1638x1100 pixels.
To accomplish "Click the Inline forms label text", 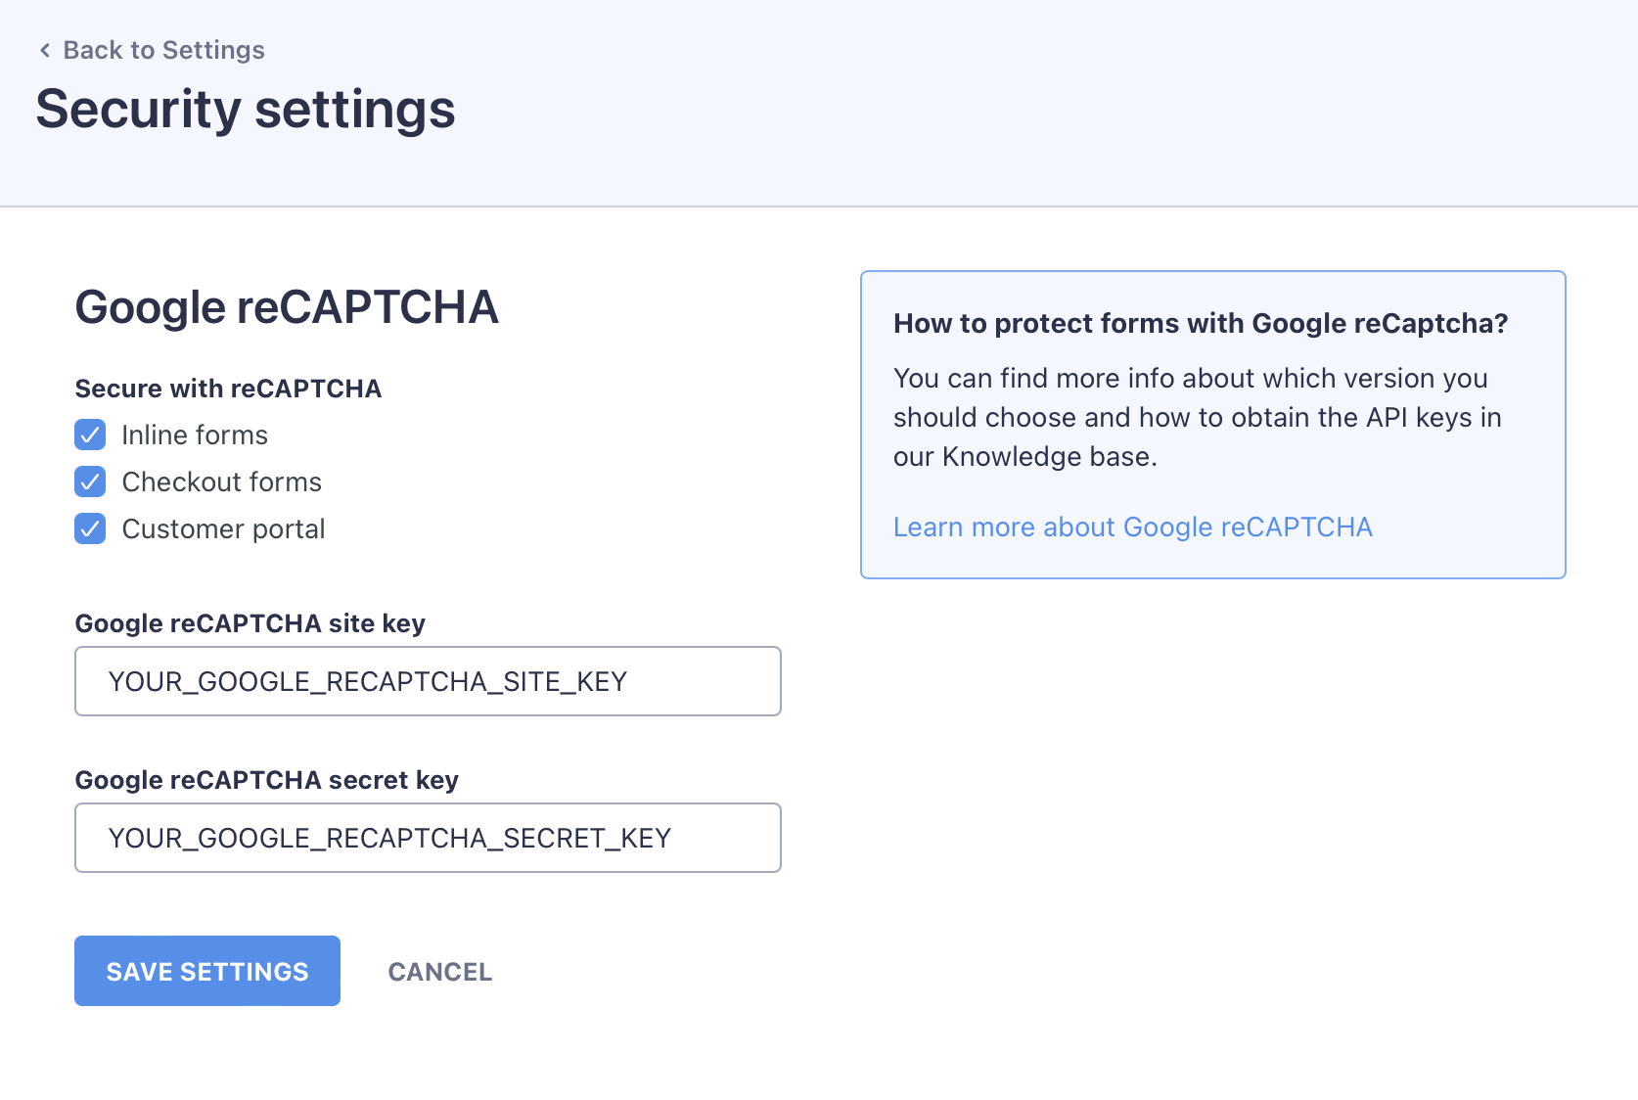I will (x=195, y=435).
